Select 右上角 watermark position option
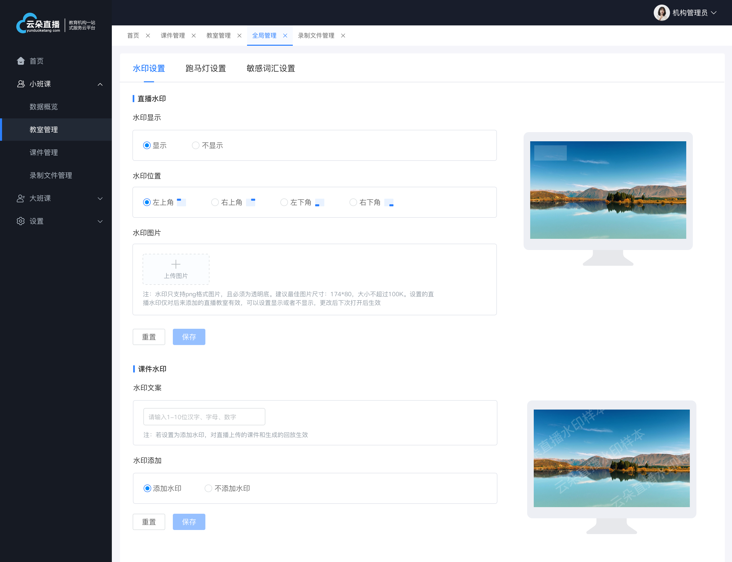 (x=214, y=202)
